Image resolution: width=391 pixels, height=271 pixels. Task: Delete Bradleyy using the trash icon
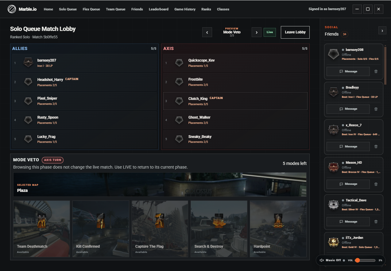point(376,109)
